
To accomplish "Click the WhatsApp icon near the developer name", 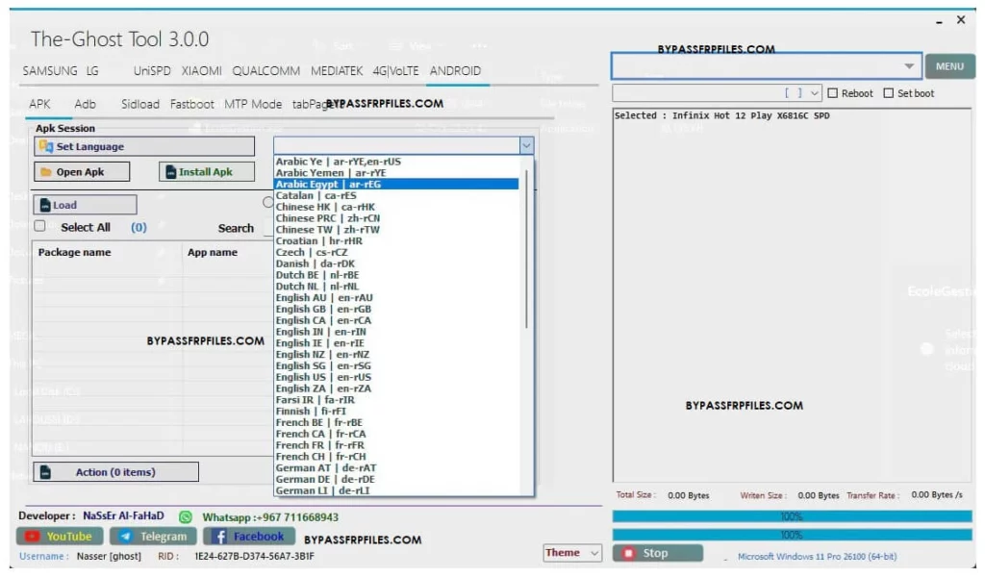I will (x=186, y=517).
